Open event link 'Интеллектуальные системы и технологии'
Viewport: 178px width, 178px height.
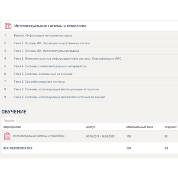coord(39,136)
